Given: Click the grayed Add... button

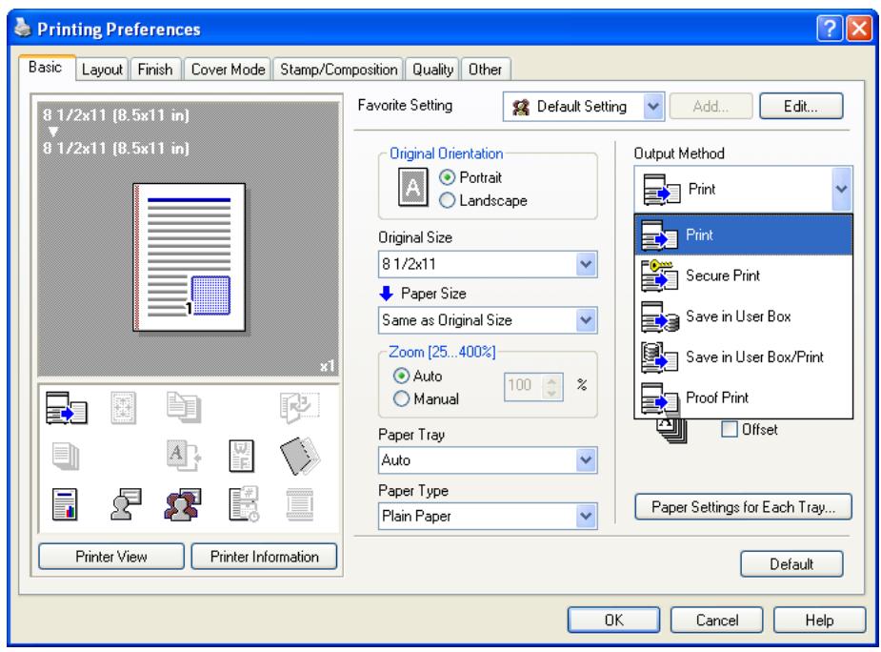Looking at the screenshot, I should pyautogui.click(x=711, y=107).
